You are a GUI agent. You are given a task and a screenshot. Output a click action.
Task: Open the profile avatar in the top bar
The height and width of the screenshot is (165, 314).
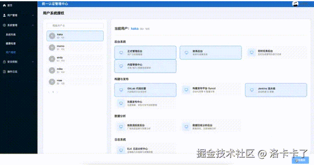[x=295, y=4]
